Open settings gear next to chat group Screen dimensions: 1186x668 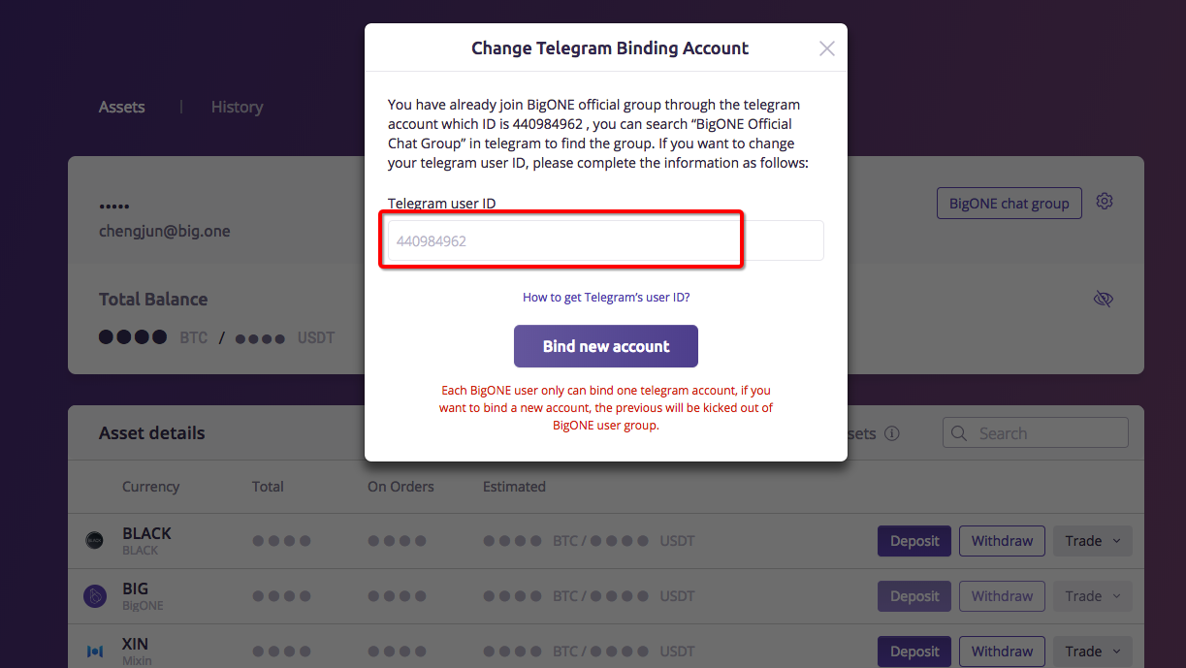(x=1105, y=202)
